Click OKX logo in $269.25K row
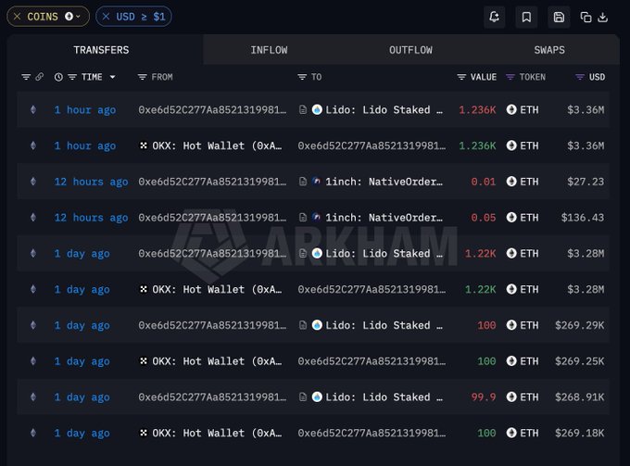The height and width of the screenshot is (466, 630). [x=144, y=361]
